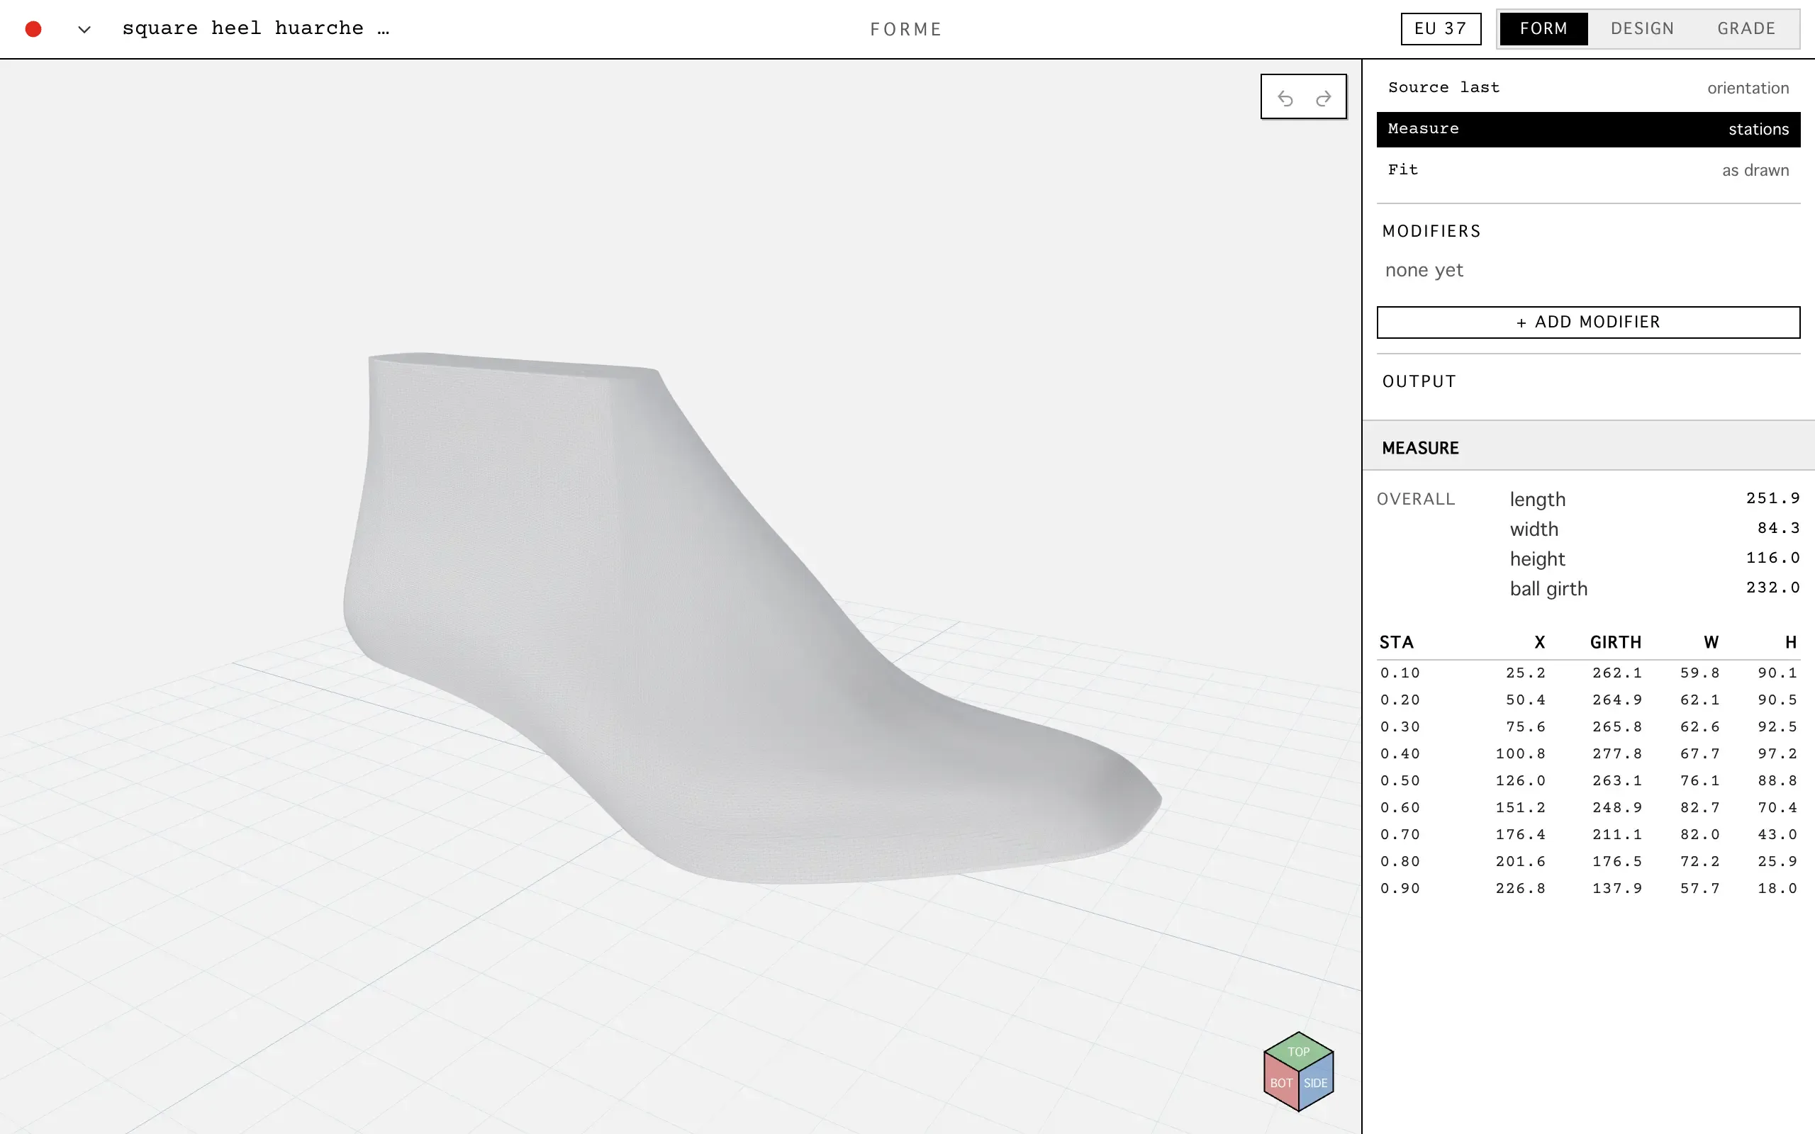Click width 76.1 in station 0.50 row
1815x1134 pixels.
point(1699,781)
